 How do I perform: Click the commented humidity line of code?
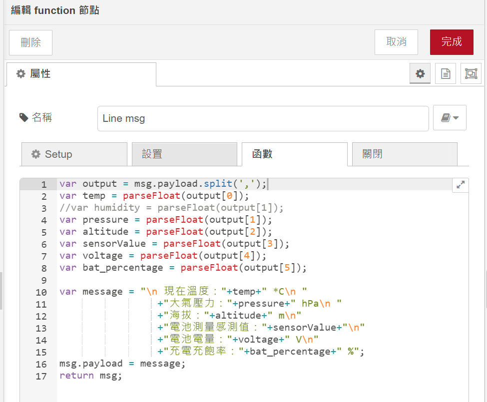coord(171,208)
